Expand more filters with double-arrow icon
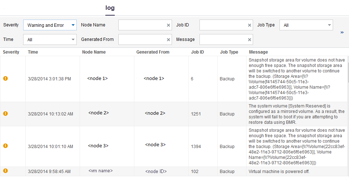This screenshot has height=177, width=349. coord(342,32)
